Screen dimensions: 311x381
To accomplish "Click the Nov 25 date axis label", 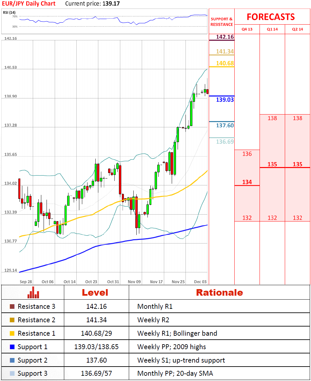I will 178,282.
